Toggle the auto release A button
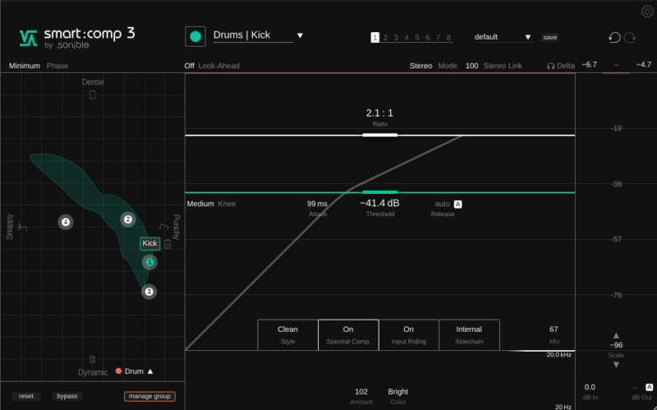The width and height of the screenshot is (657, 410). 458,204
